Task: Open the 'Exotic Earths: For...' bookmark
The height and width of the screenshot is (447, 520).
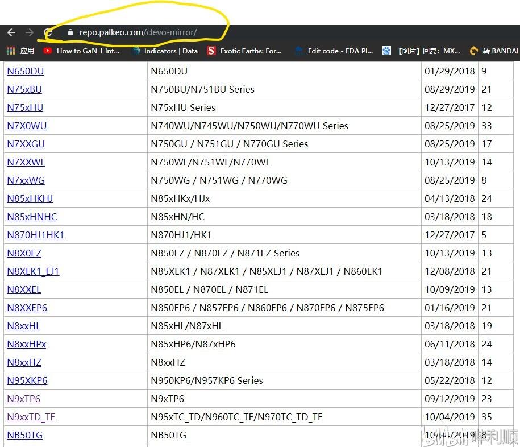Action: 244,51
